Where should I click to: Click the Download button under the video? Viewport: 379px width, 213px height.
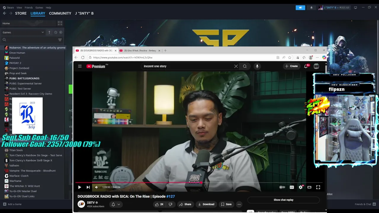[x=206, y=204]
